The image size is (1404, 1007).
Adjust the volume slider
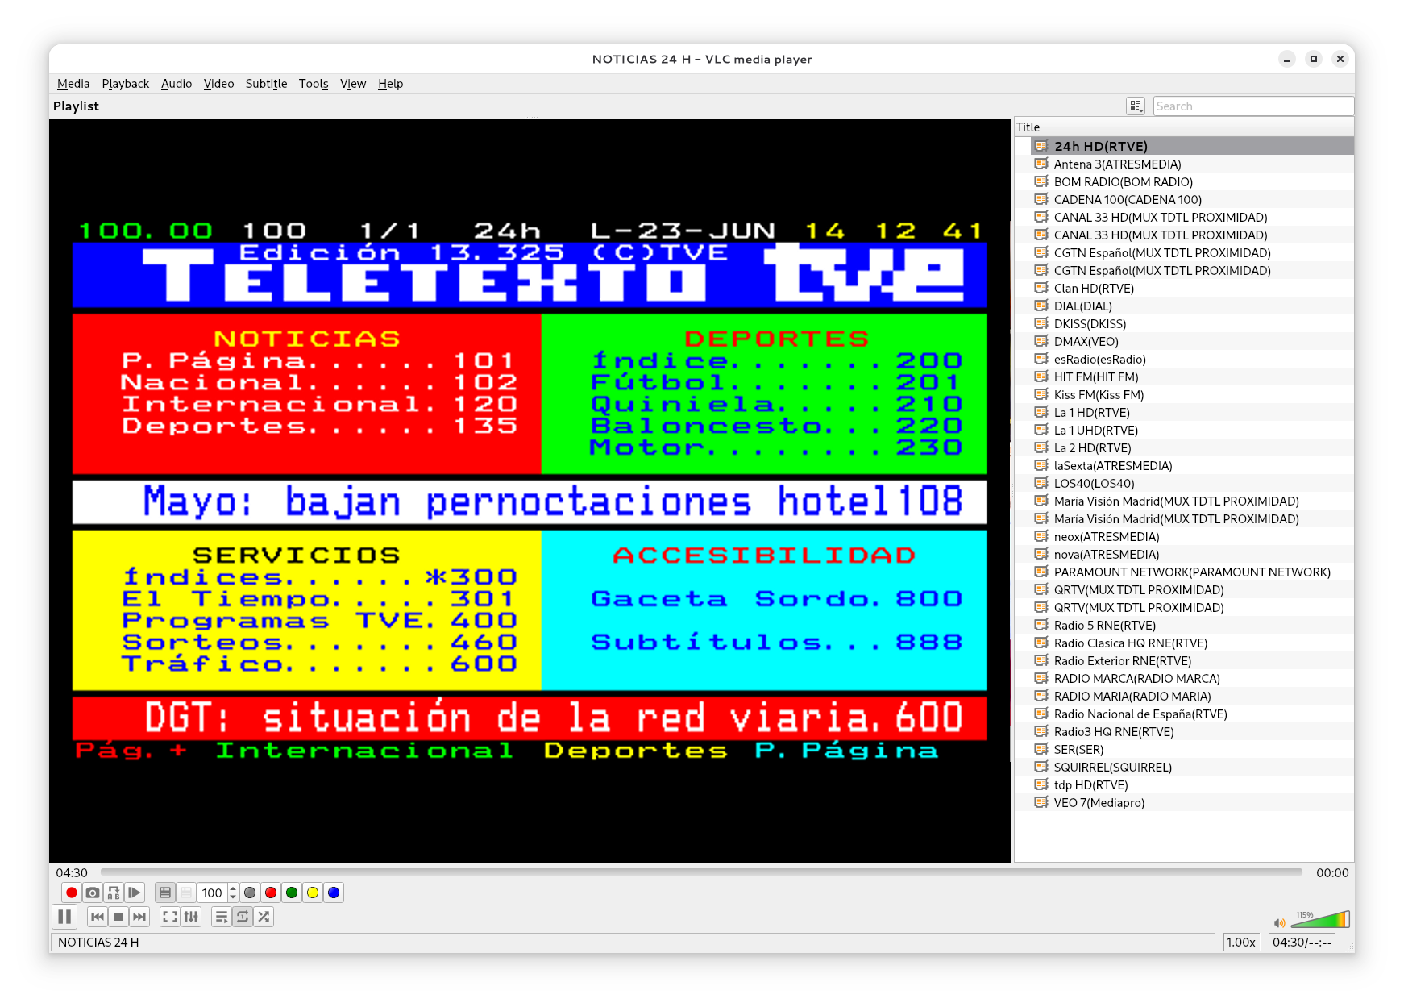click(x=1320, y=920)
